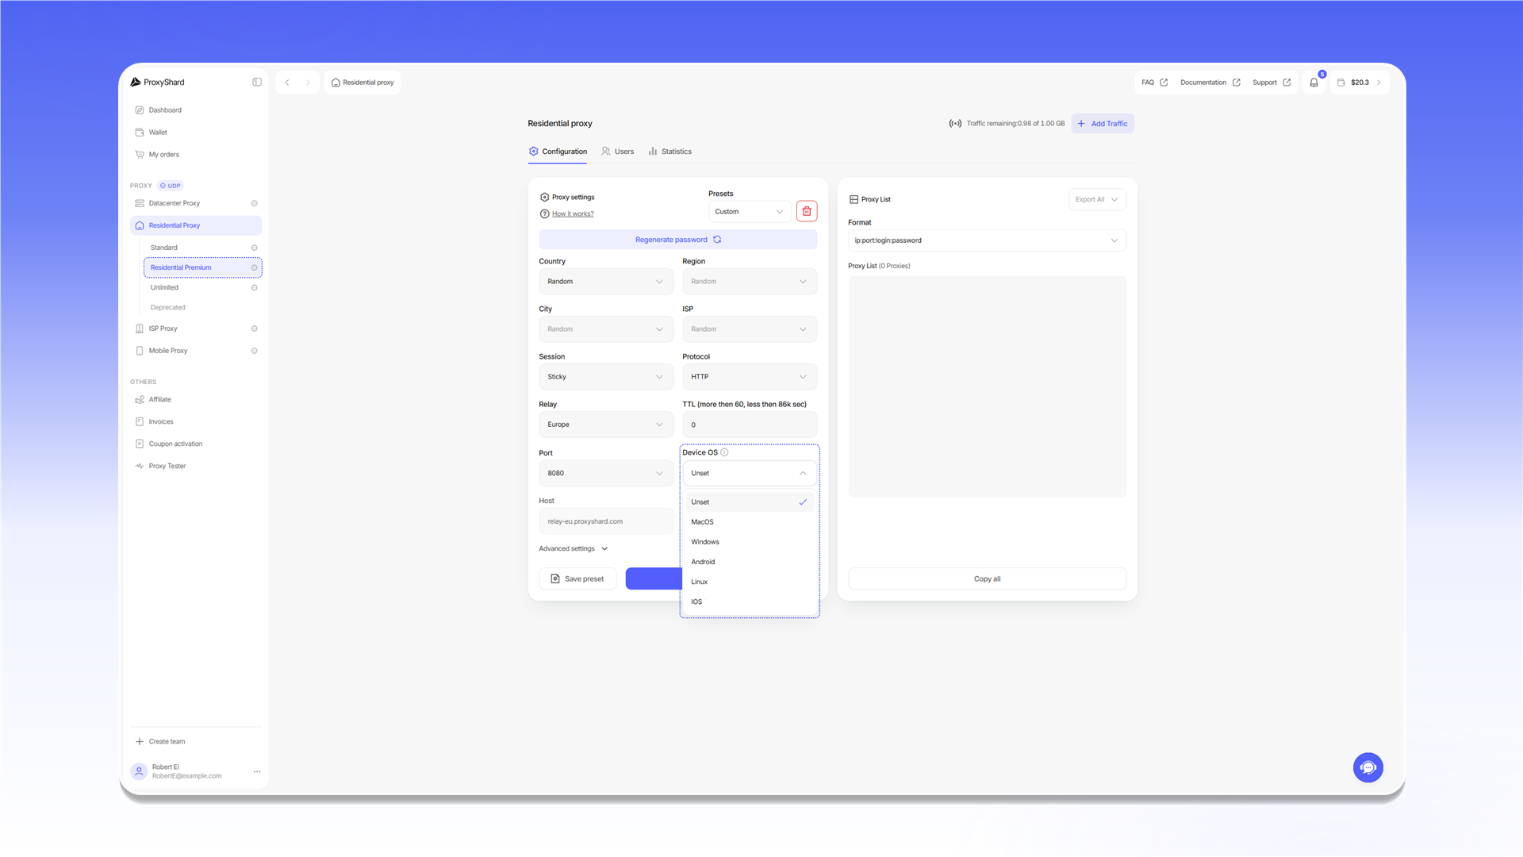The width and height of the screenshot is (1523, 857).
Task: Click info icon next to Mobile Proxy
Action: pyautogui.click(x=254, y=351)
